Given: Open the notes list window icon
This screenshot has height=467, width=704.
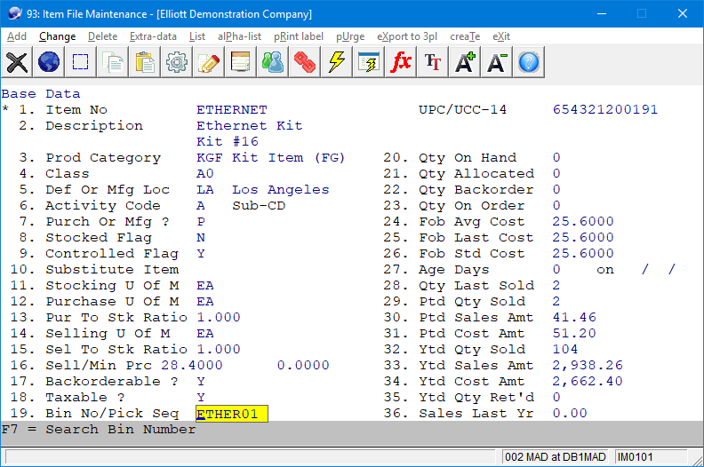Looking at the screenshot, I should point(241,62).
